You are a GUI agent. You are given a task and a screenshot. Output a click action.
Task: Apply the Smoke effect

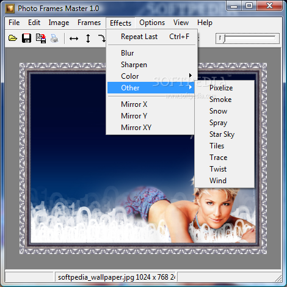[x=225, y=100]
